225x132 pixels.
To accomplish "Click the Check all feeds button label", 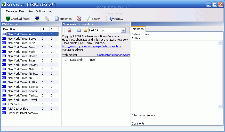I will 22,19.
